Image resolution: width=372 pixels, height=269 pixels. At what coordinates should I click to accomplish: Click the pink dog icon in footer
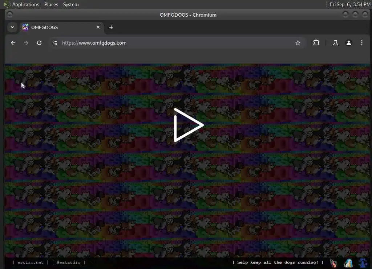pos(333,263)
